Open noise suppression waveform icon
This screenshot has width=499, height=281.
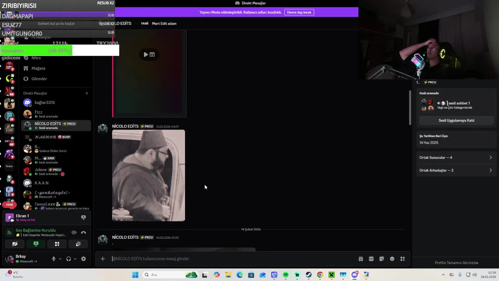[74, 233]
